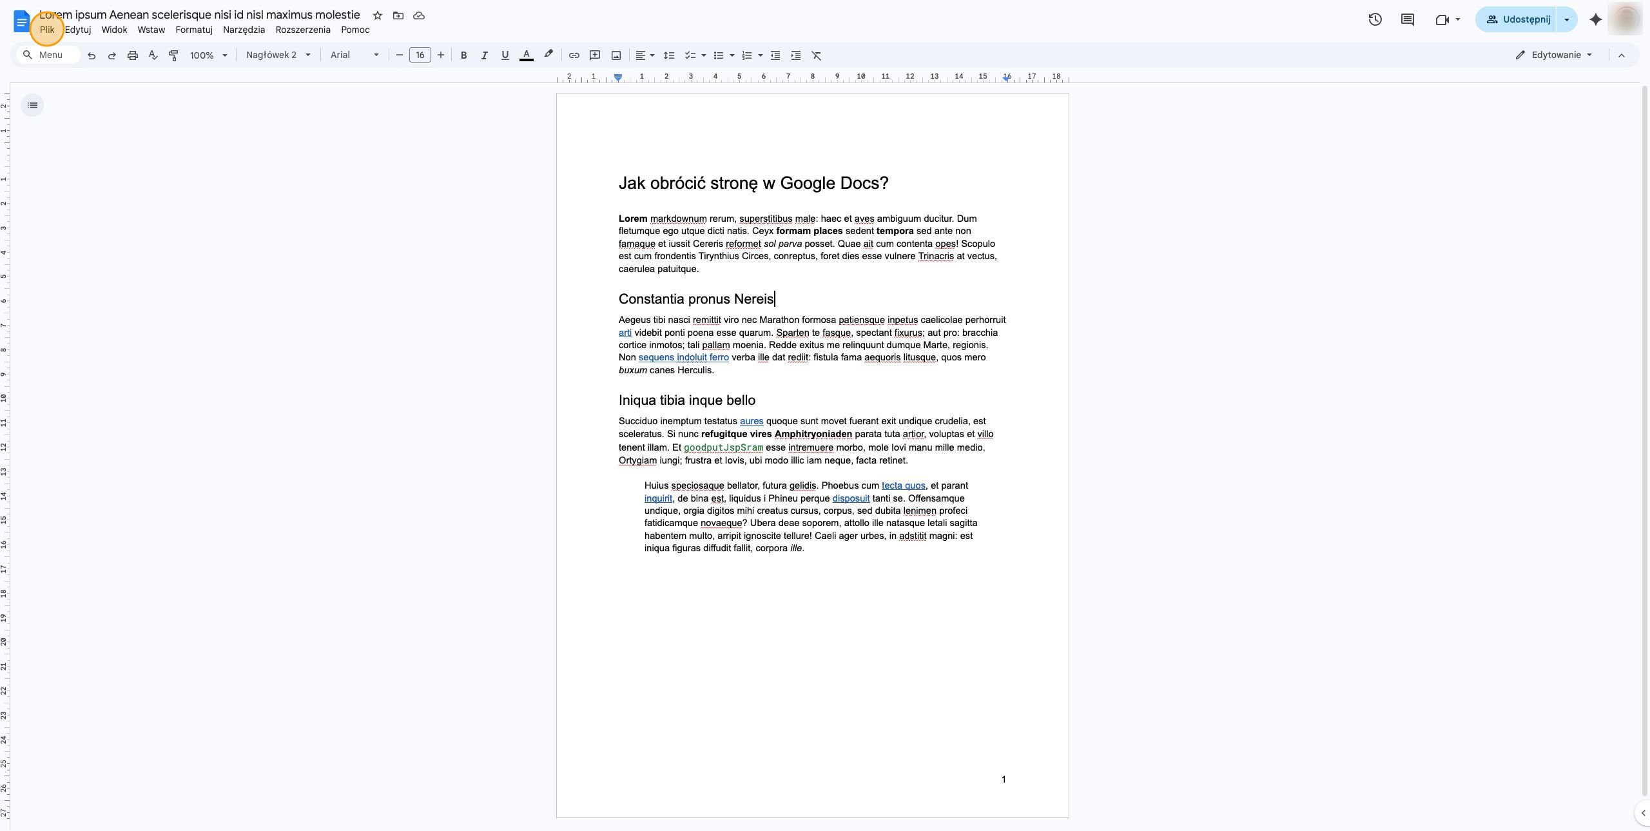
Task: Add comment via toolbar icon
Action: [x=595, y=55]
